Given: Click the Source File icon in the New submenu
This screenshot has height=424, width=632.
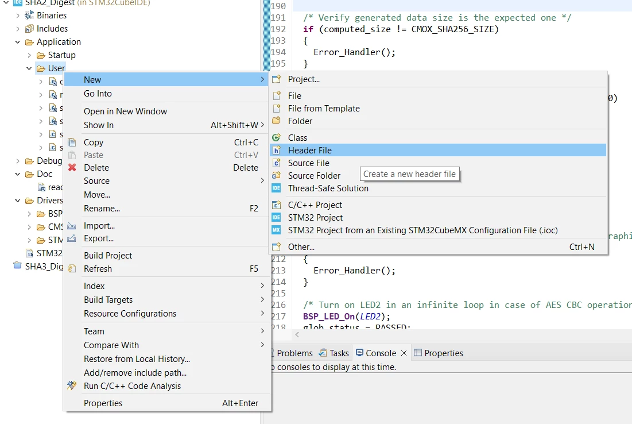Looking at the screenshot, I should pos(276,163).
